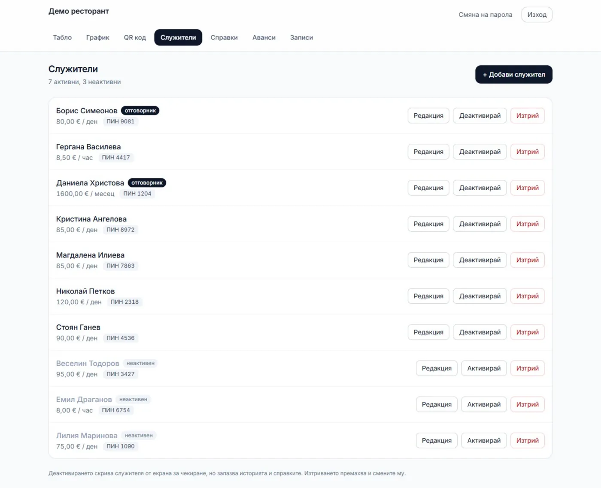
Task: Open Редакция for Даниела Христова
Action: tap(428, 188)
